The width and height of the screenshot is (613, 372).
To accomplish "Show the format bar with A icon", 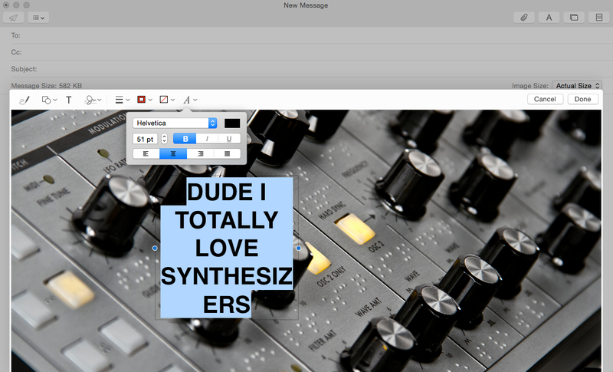I will coord(549,18).
